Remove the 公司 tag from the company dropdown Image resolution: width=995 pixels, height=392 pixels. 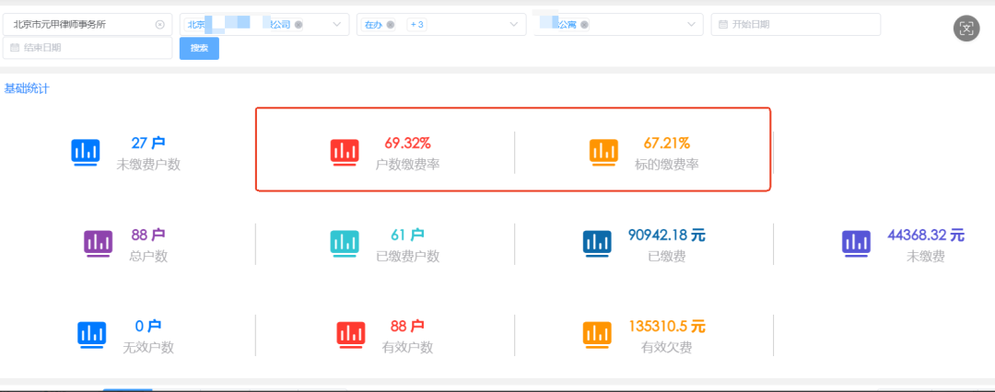click(x=298, y=25)
